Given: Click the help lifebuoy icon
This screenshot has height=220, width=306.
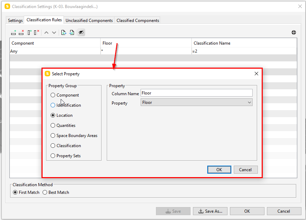Looking at the screenshot, I should tap(293, 32).
